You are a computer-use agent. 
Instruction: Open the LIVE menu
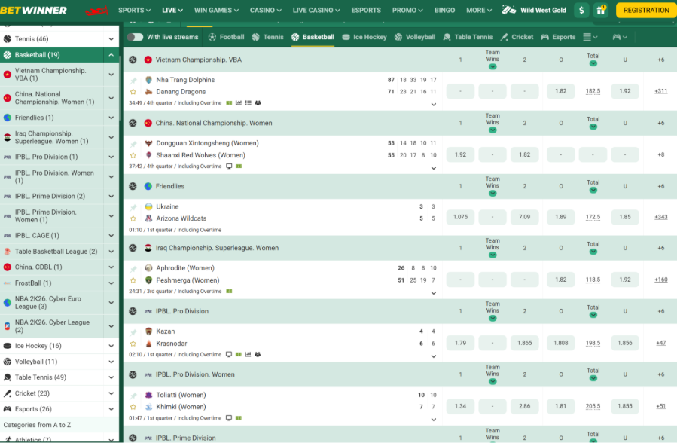tap(172, 10)
